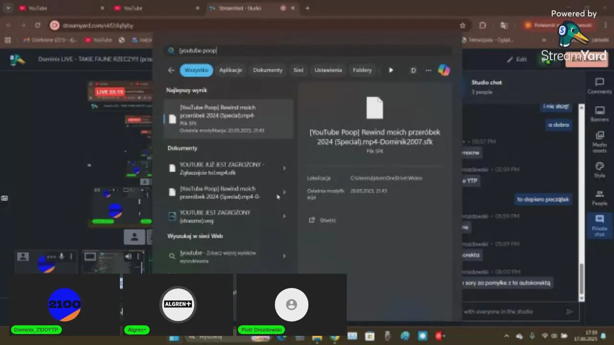Open the Telewizja bookmark
614x345 pixels.
[x=487, y=40]
